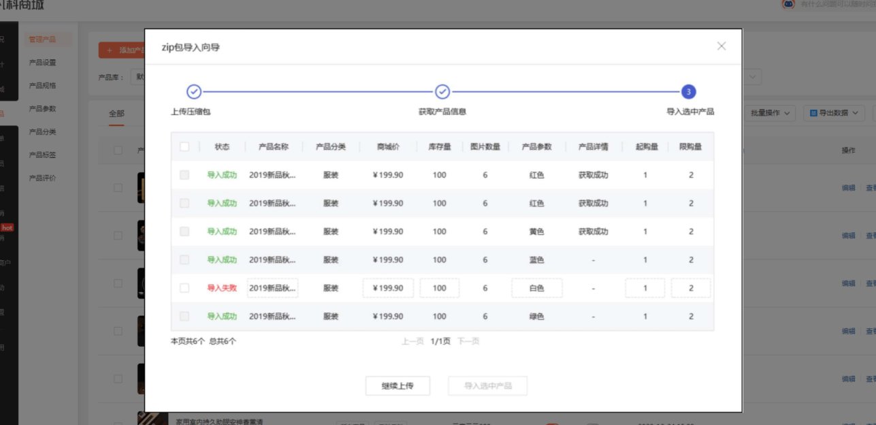Click the red hot badge in the dark sidebar
The image size is (876, 425).
tap(7, 227)
